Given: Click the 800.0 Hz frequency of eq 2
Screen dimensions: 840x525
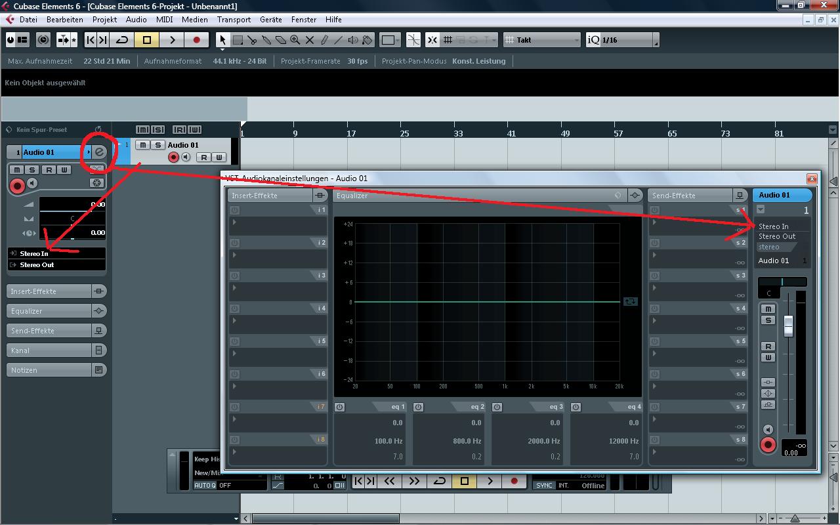Looking at the screenshot, I should point(467,441).
